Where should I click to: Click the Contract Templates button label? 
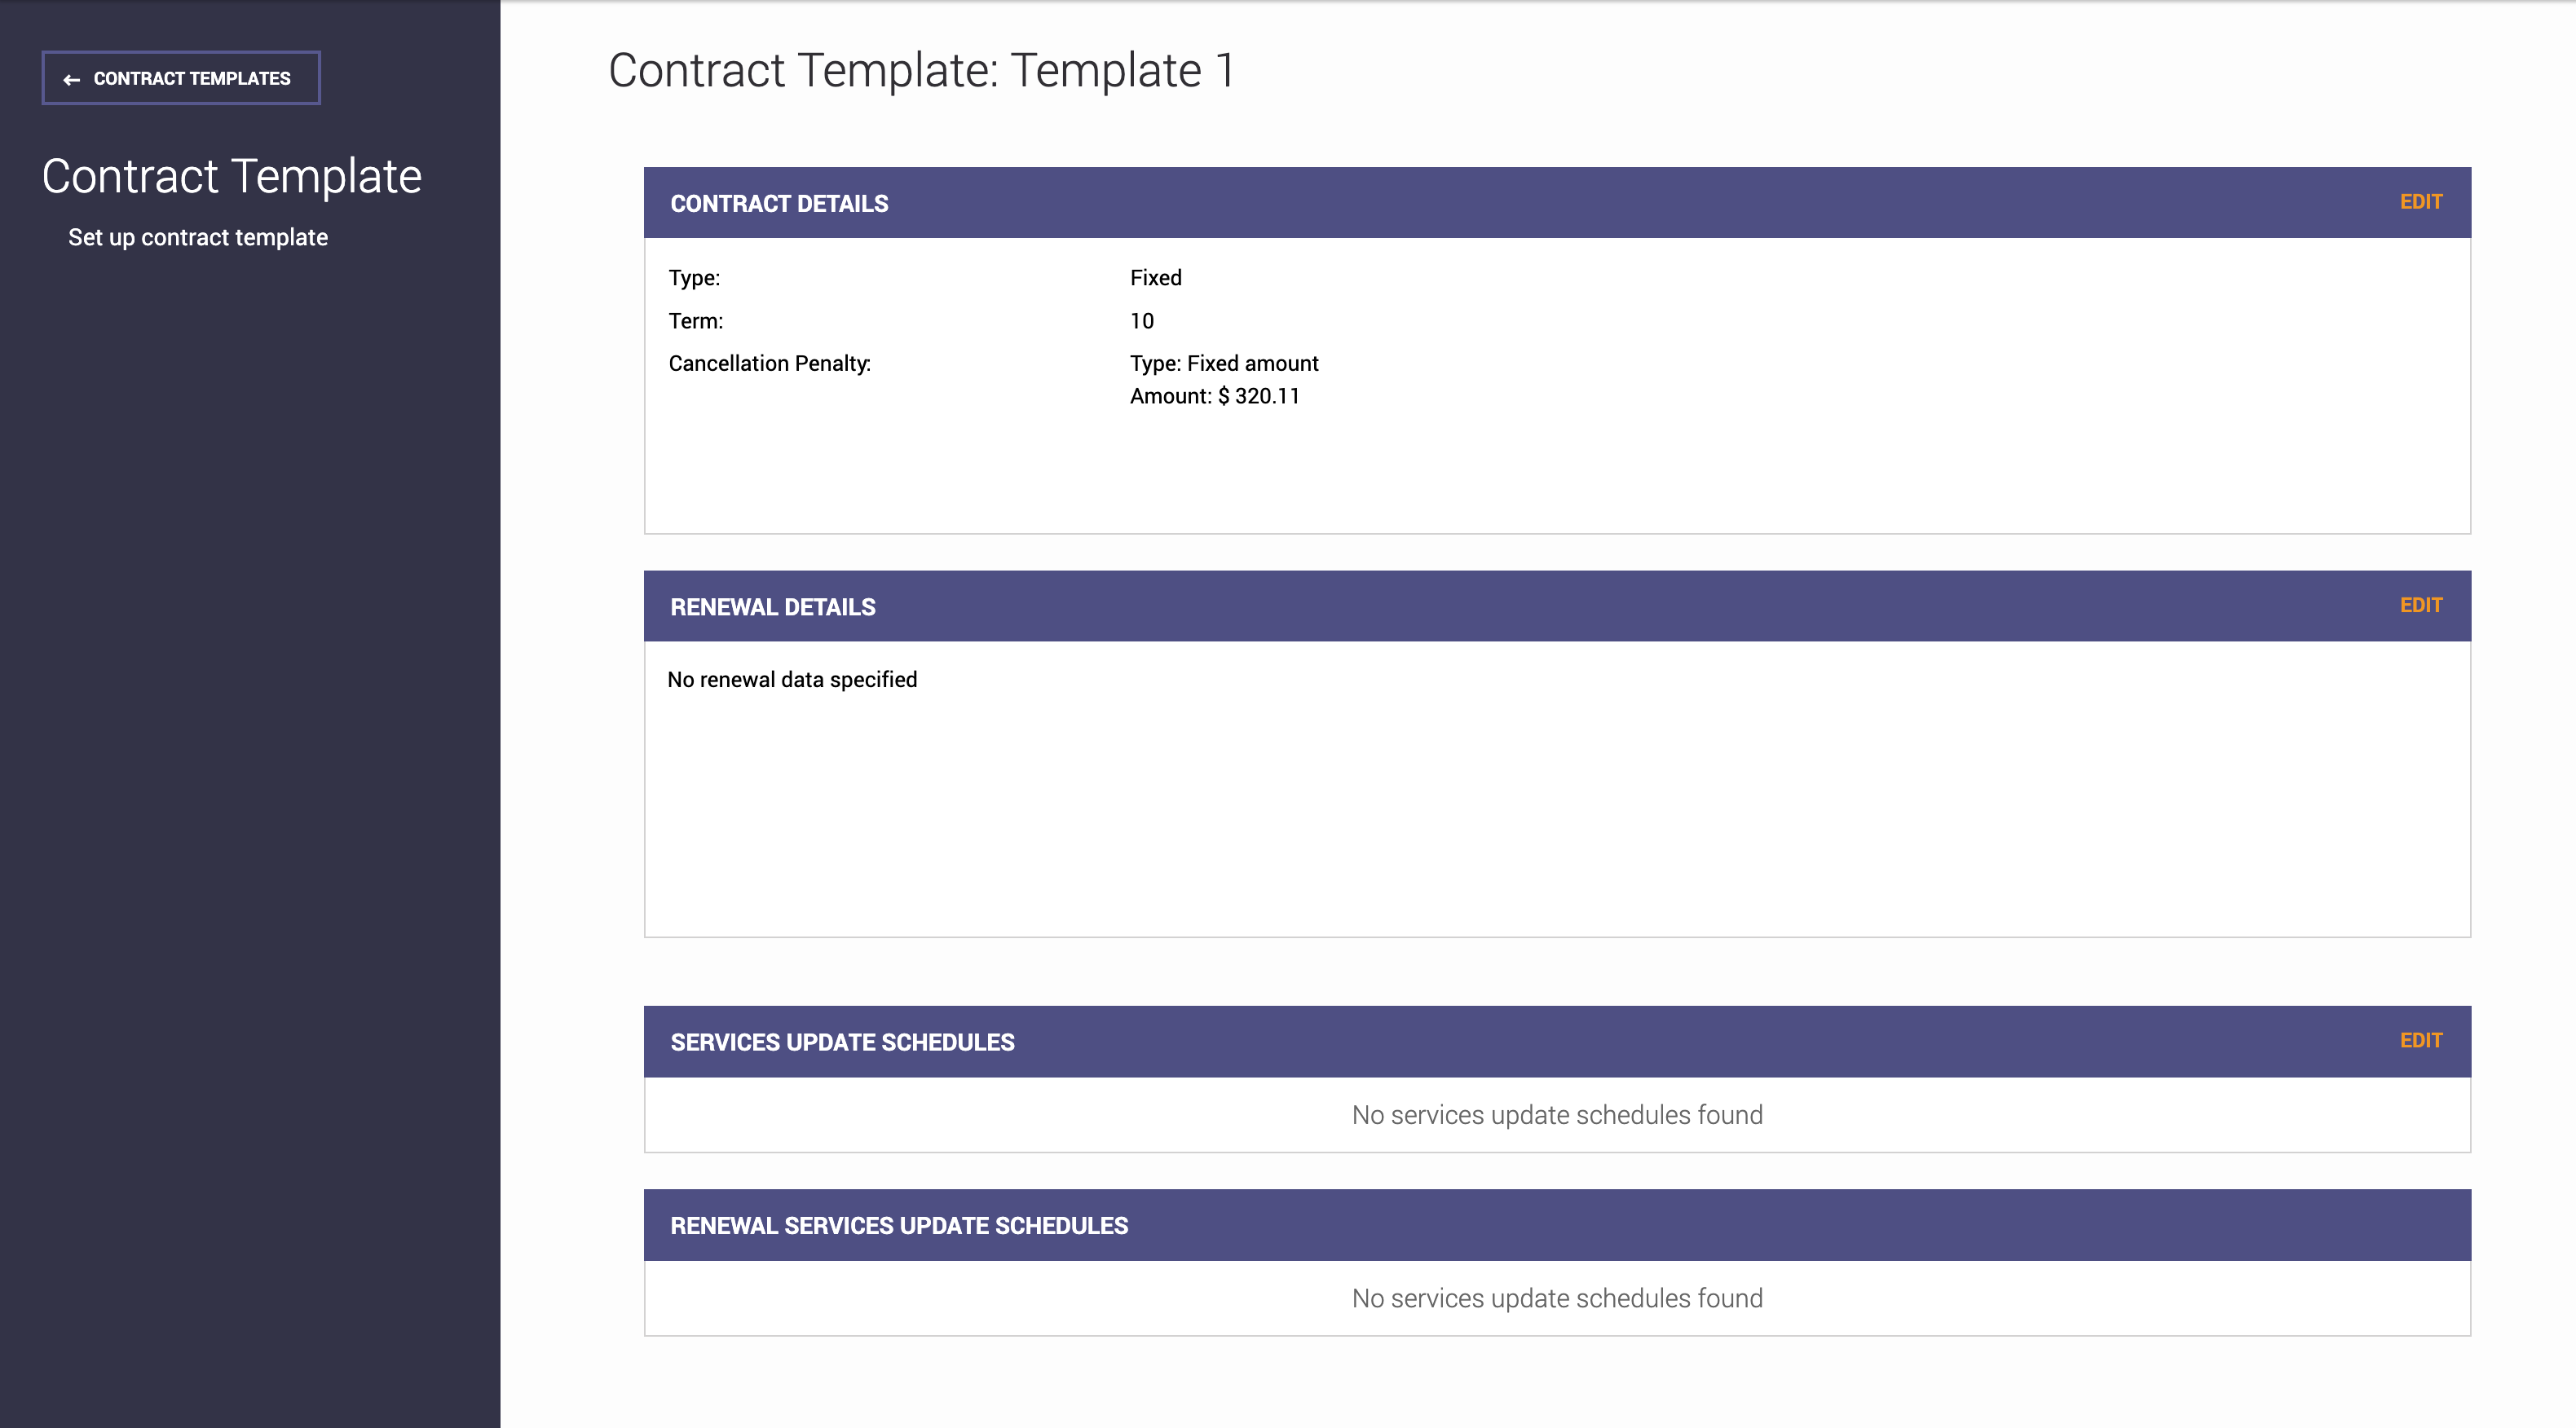[x=192, y=78]
